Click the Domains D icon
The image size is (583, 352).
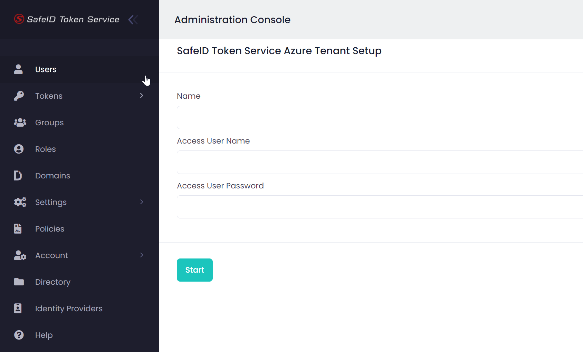18,176
